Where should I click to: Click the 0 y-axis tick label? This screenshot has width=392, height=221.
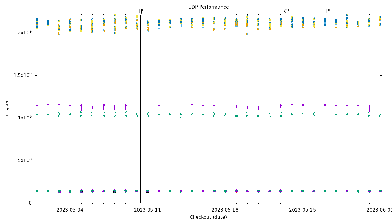[x=30, y=203]
